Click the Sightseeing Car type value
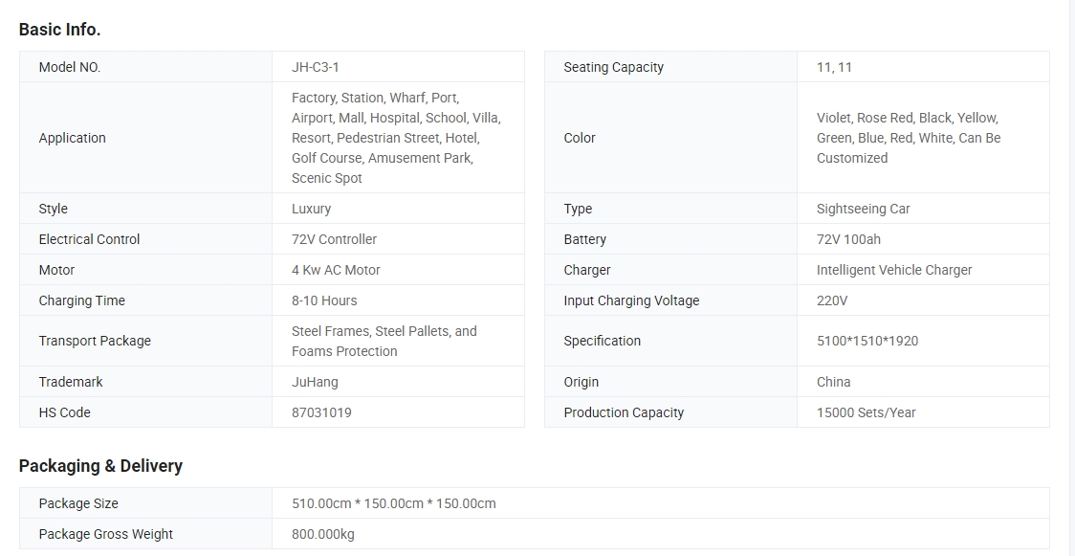 click(x=863, y=209)
